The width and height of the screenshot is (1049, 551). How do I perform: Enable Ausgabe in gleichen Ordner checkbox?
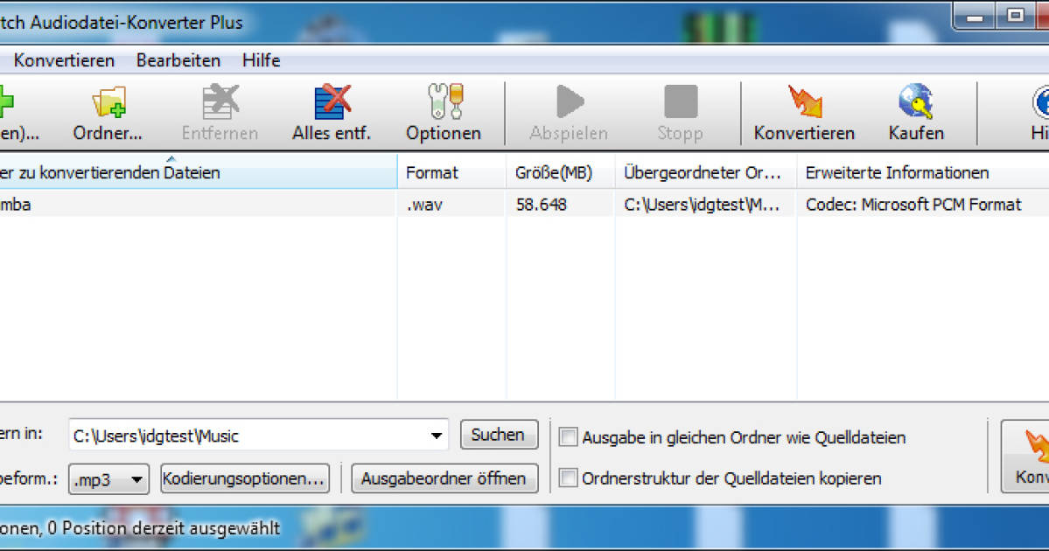tap(569, 437)
